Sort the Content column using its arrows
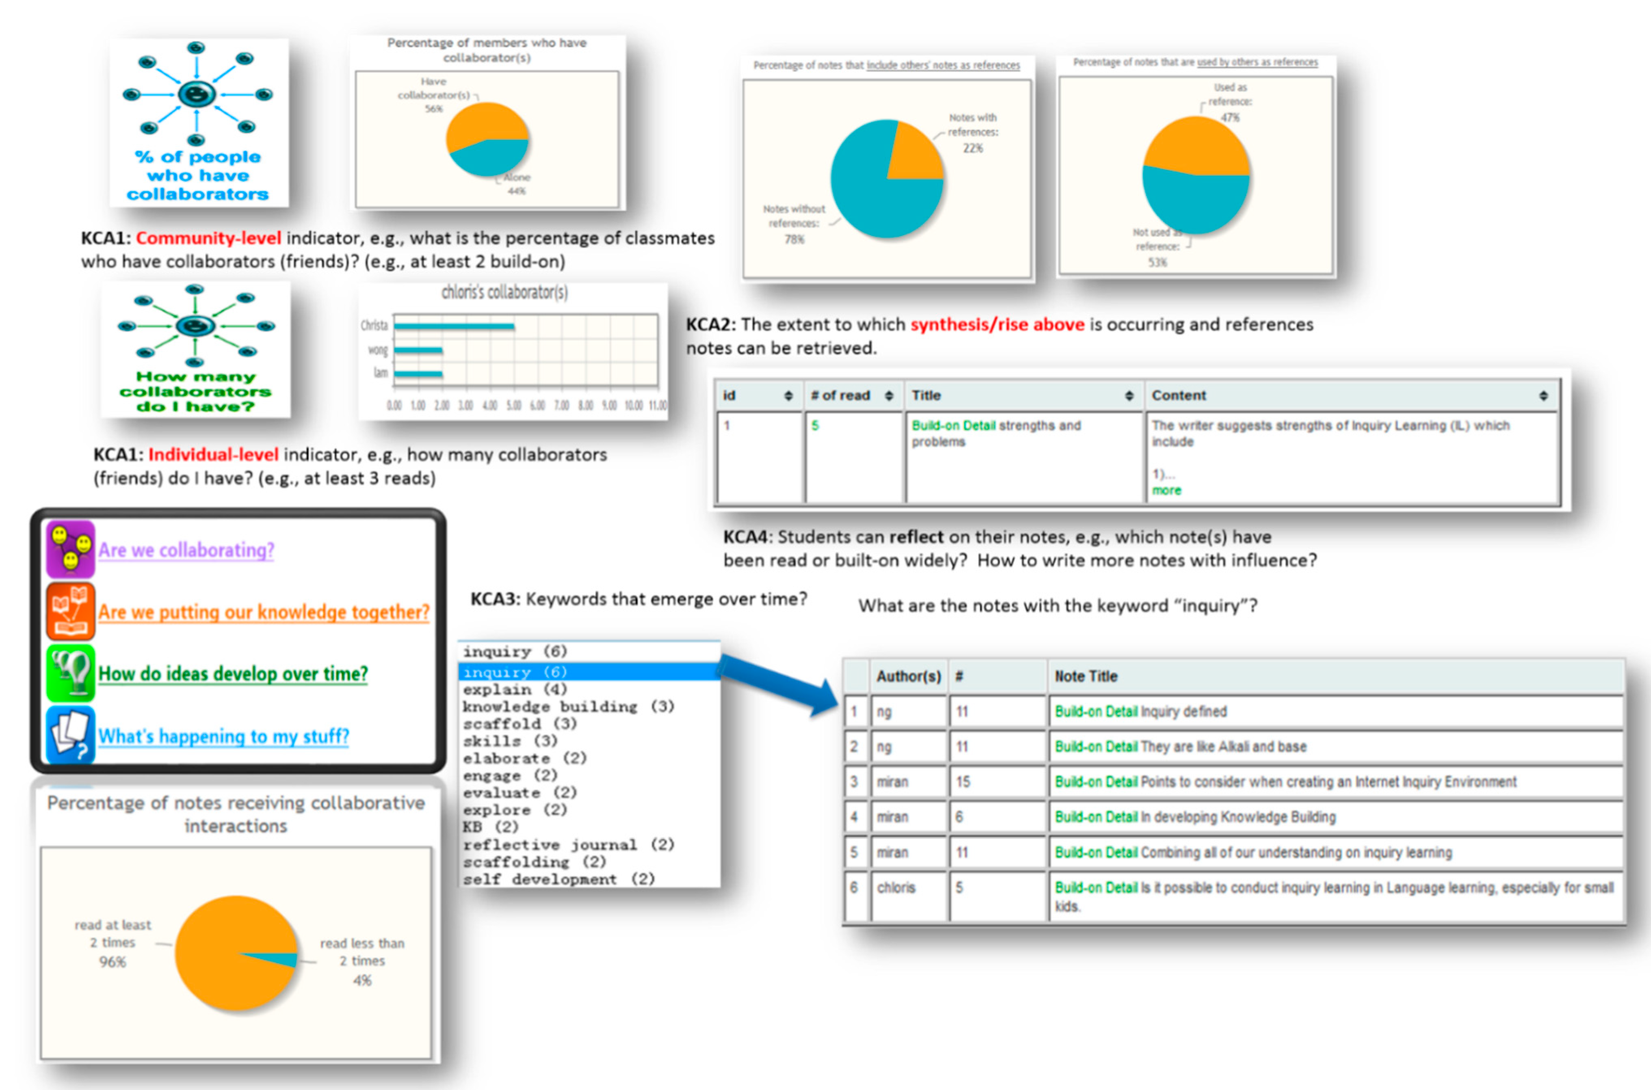1651x1090 pixels. pos(1543,395)
